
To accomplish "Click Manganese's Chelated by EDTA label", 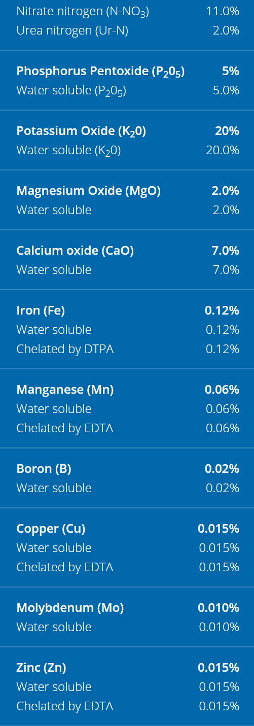I will click(65, 428).
